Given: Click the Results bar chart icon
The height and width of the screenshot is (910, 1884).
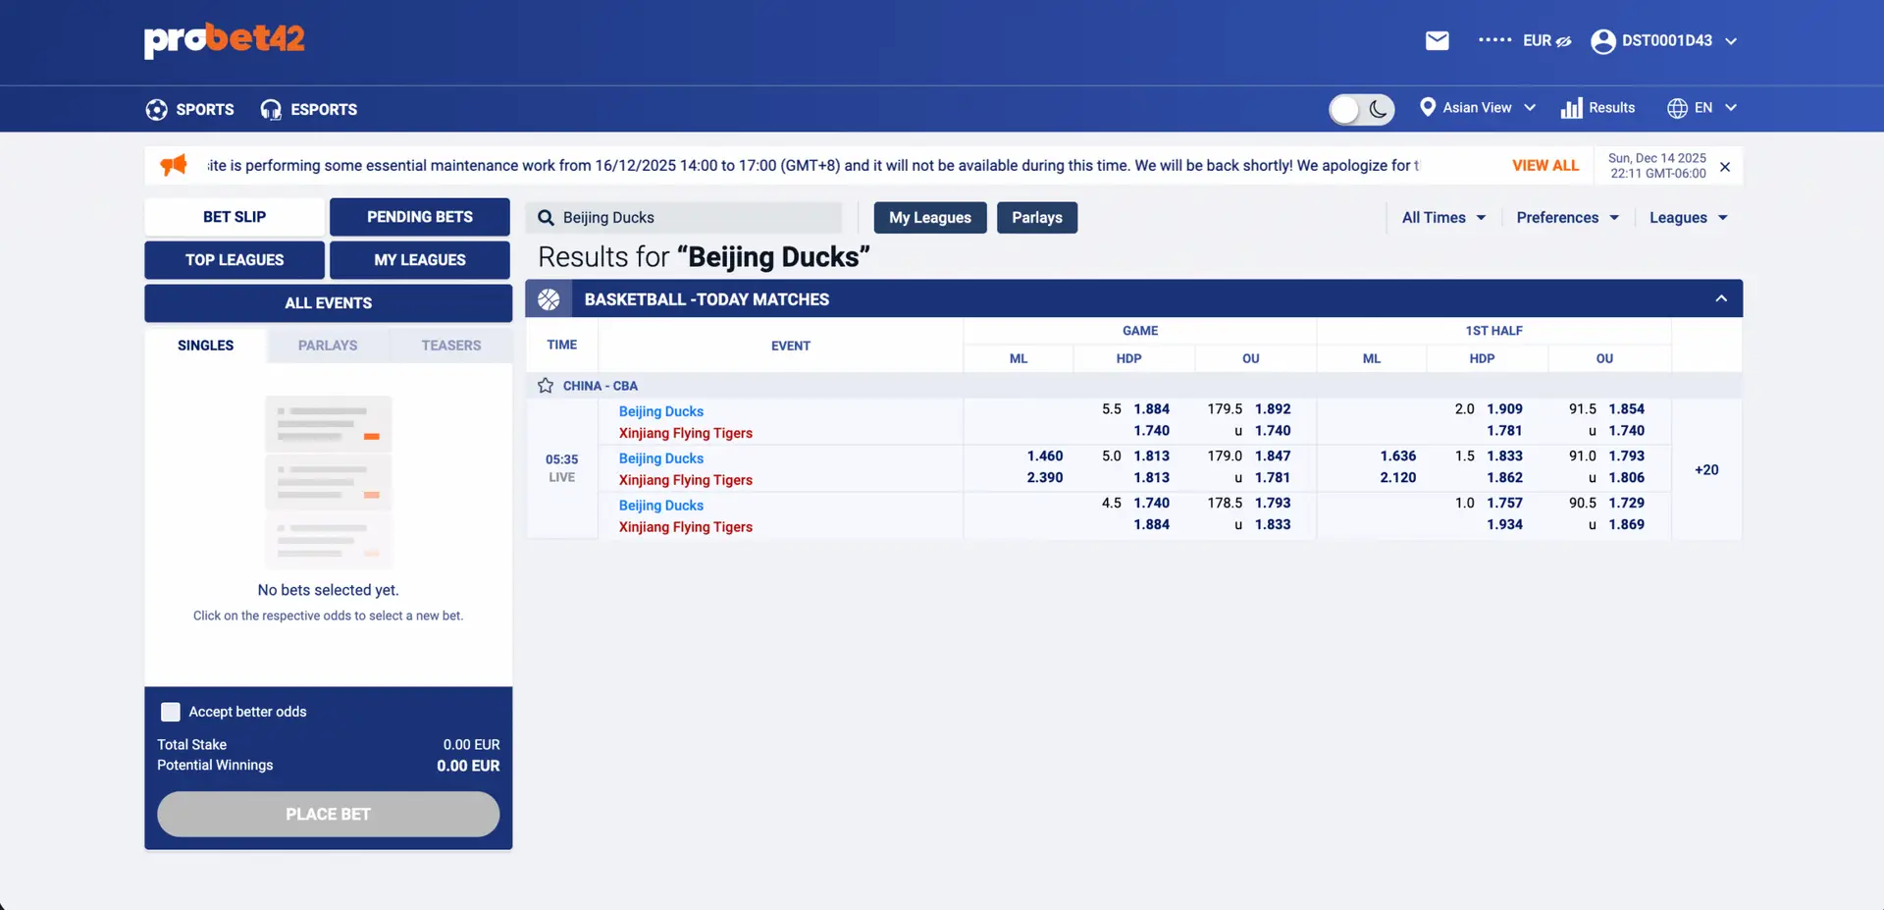Looking at the screenshot, I should point(1571,108).
